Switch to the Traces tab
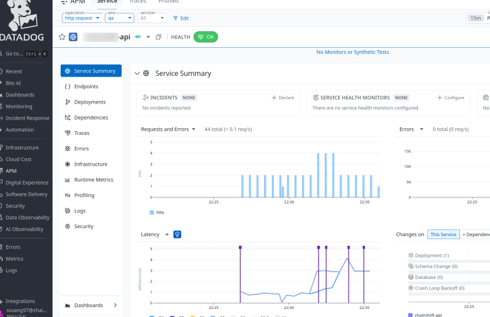The width and height of the screenshot is (490, 317). point(137,2)
